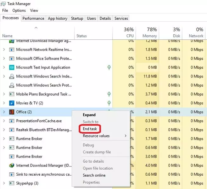Click the suspended leaf icon for Movies & TV
This screenshot has height=189, width=207.
[x=109, y=103]
